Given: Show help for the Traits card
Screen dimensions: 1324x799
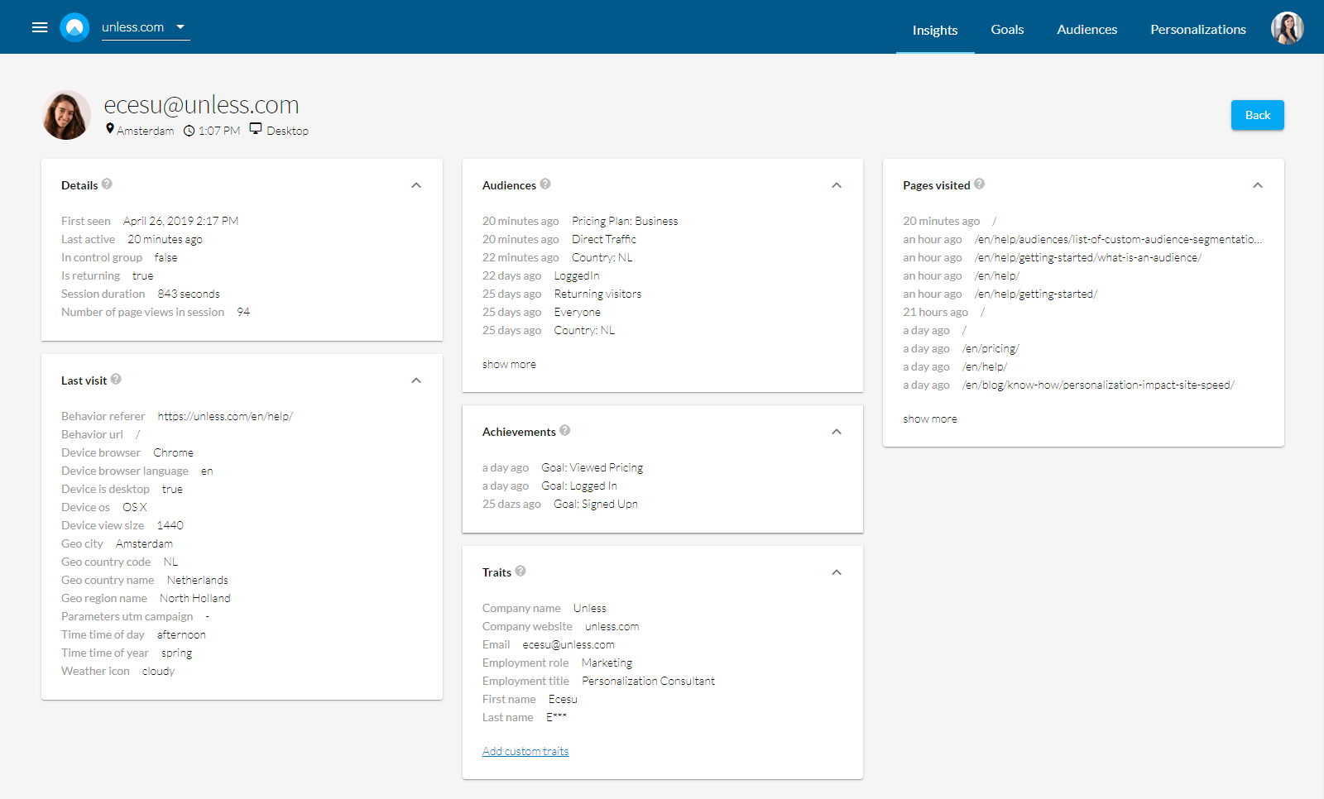Looking at the screenshot, I should 520,572.
